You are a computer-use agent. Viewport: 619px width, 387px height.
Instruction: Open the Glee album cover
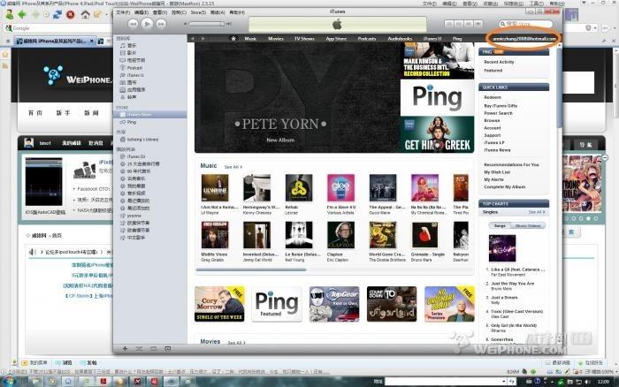coord(340,188)
